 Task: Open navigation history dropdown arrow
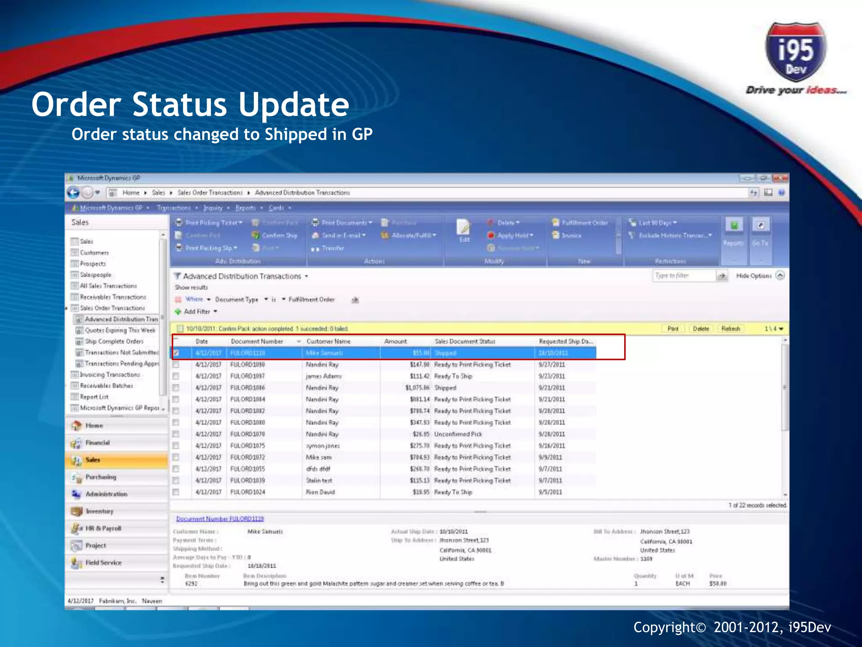tap(98, 192)
